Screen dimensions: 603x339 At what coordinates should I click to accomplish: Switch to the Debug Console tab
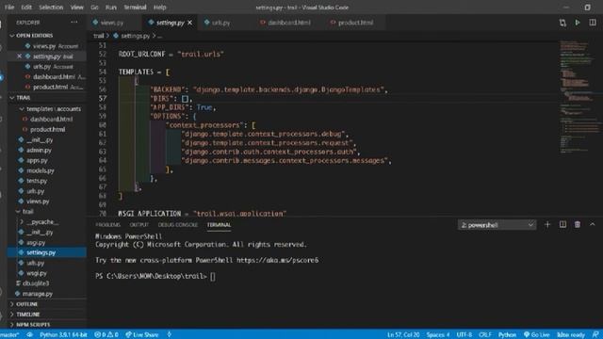pos(178,225)
